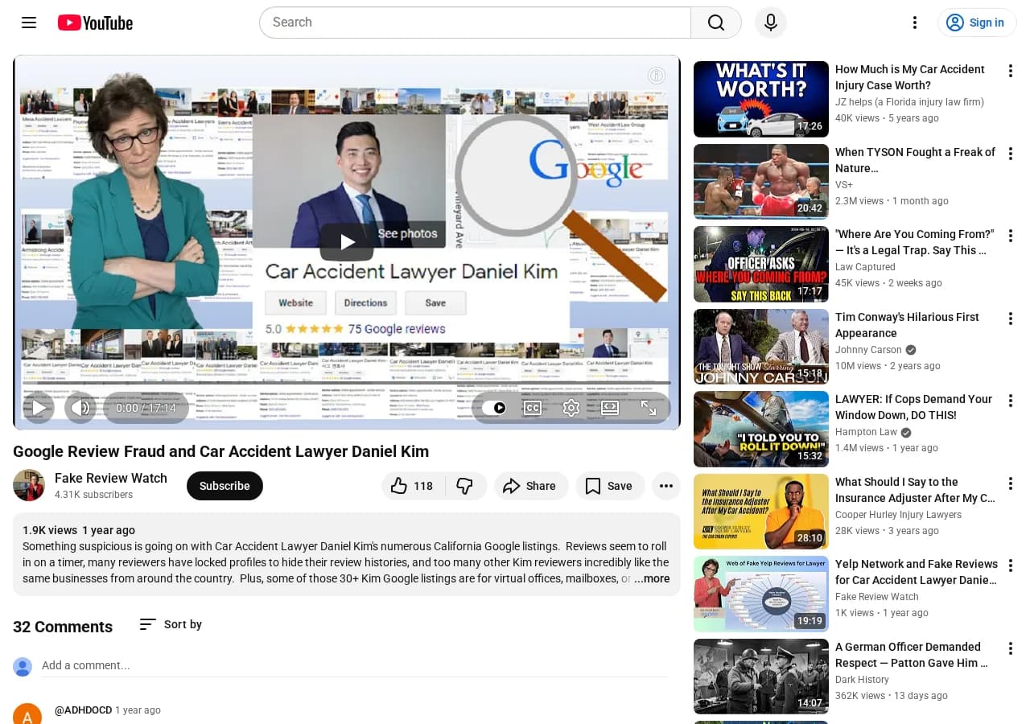
Task: Toggle the autoplay switch in the player
Action: (x=495, y=408)
